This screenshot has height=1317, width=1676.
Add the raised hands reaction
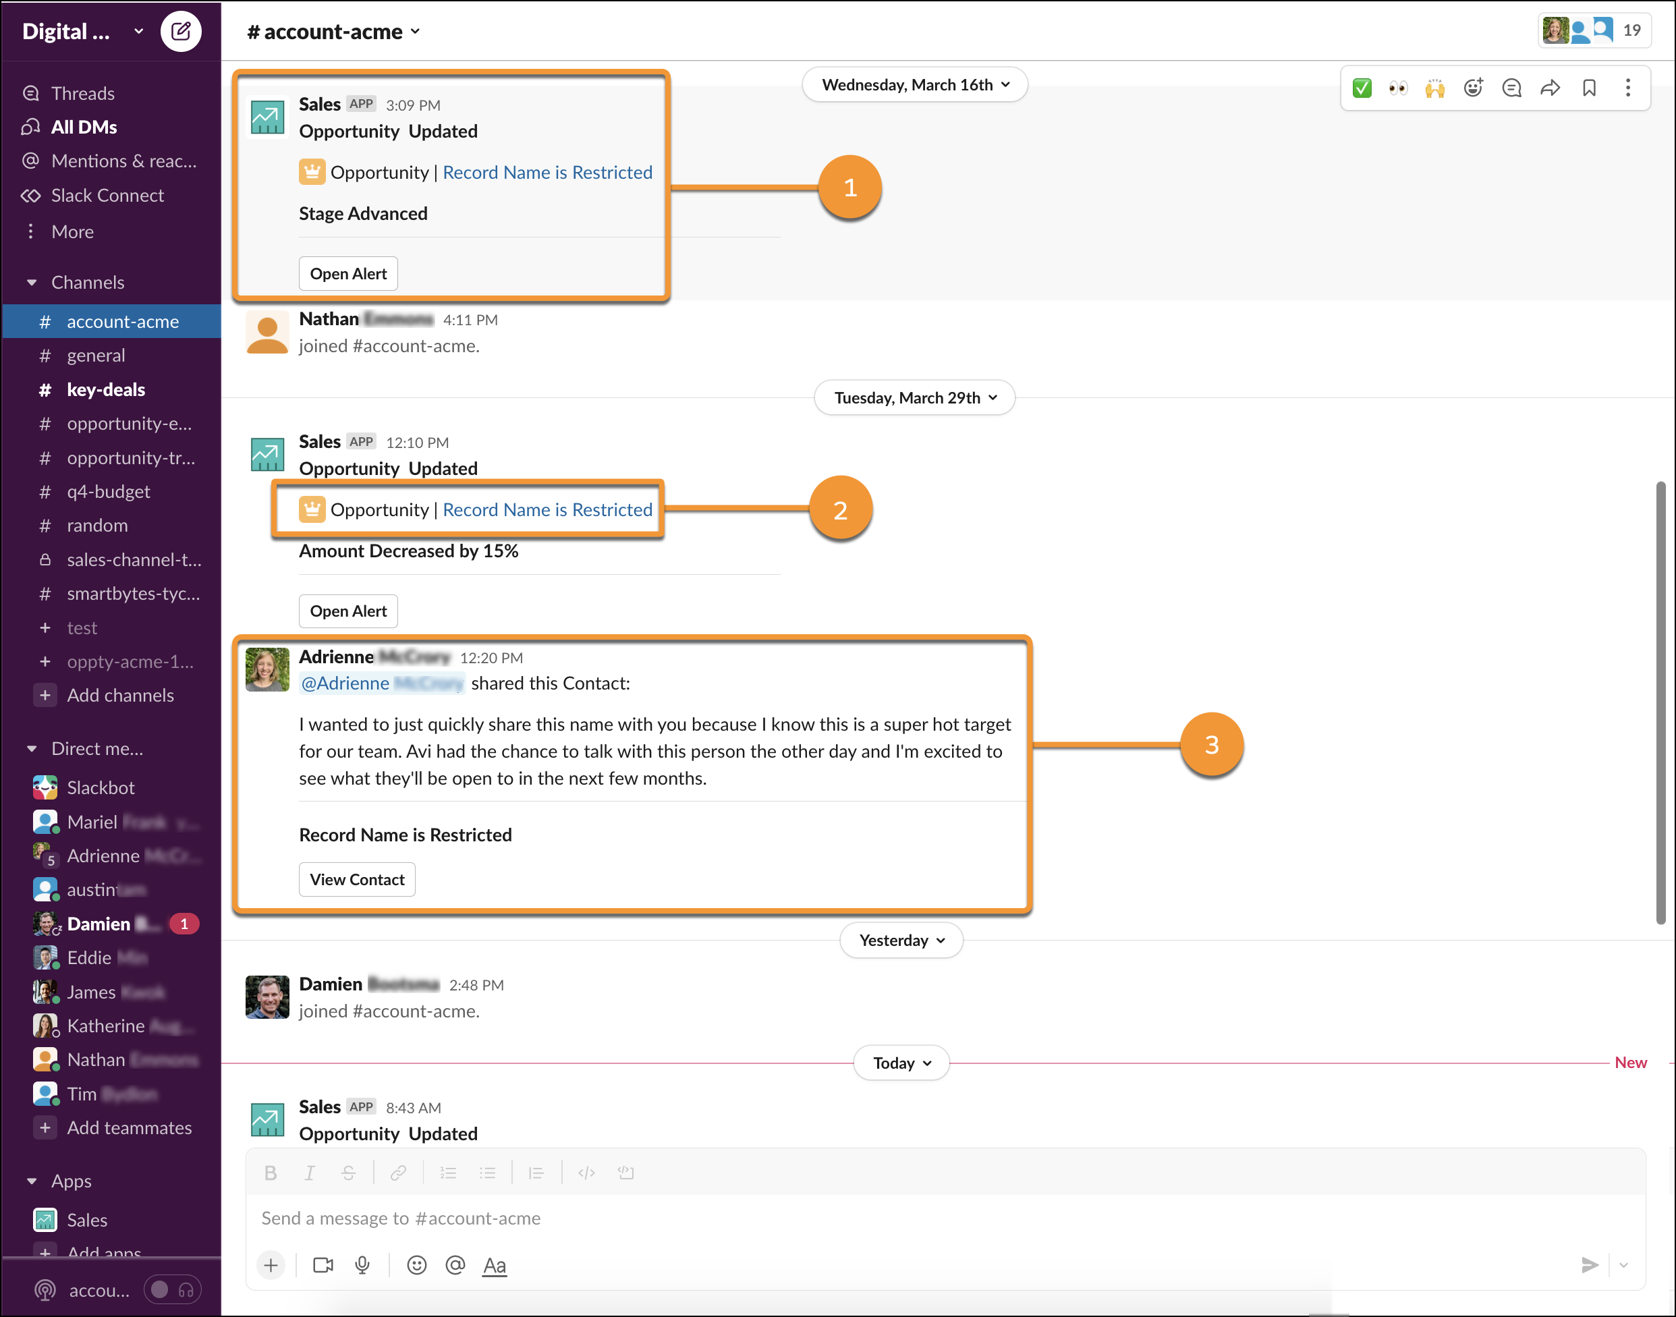click(1434, 88)
